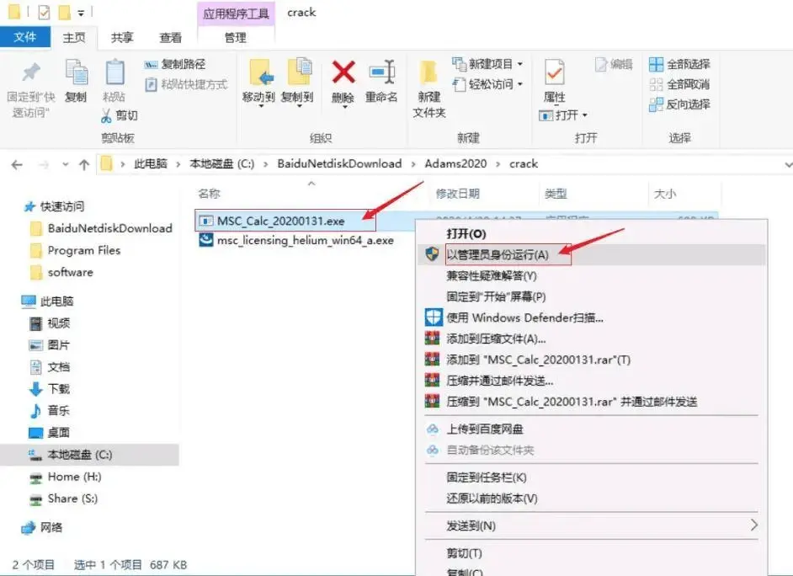Open Properties (属性) in the ribbon
793x576 pixels.
point(554,74)
